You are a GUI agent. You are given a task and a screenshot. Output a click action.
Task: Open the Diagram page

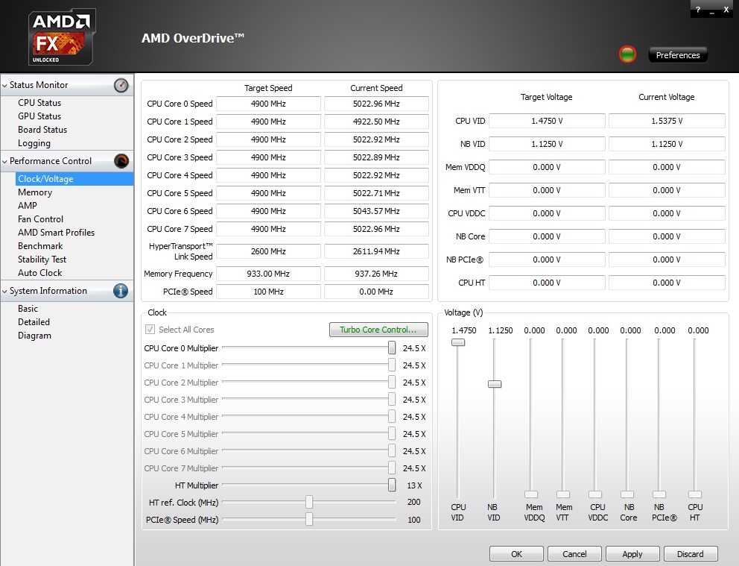click(34, 336)
